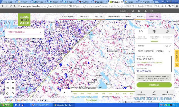Screen dimensions: 179x107
Task: Expand the RUSSIA country dropdown arrow
Action: pos(169,46)
